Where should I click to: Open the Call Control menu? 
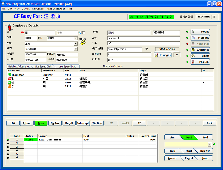pyautogui.click(x=38, y=9)
